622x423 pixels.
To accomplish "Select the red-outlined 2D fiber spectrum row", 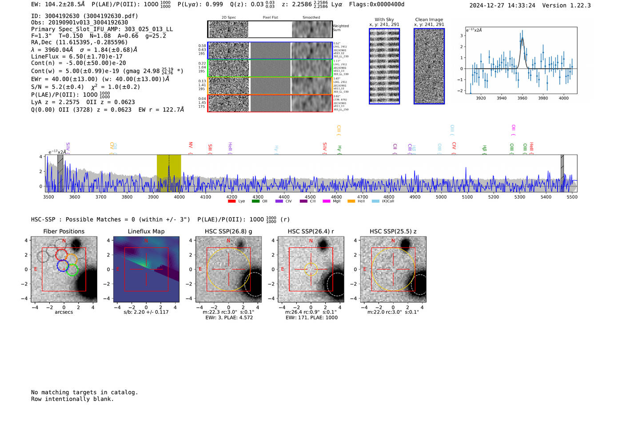I will [x=270, y=103].
